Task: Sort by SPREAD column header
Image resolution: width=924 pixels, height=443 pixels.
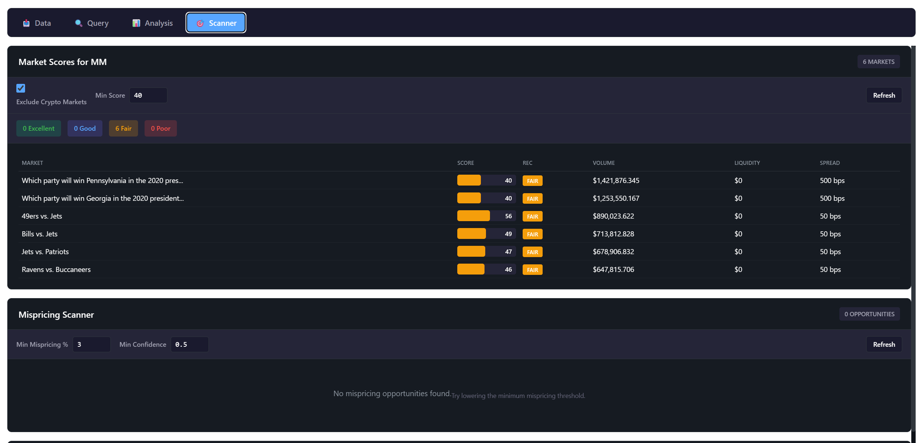Action: tap(830, 163)
